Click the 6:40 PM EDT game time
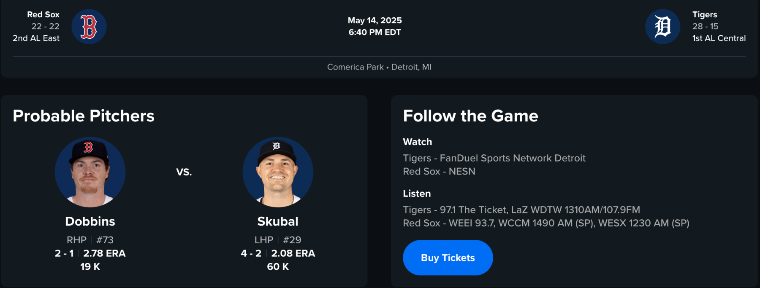The image size is (760, 288). click(x=375, y=32)
